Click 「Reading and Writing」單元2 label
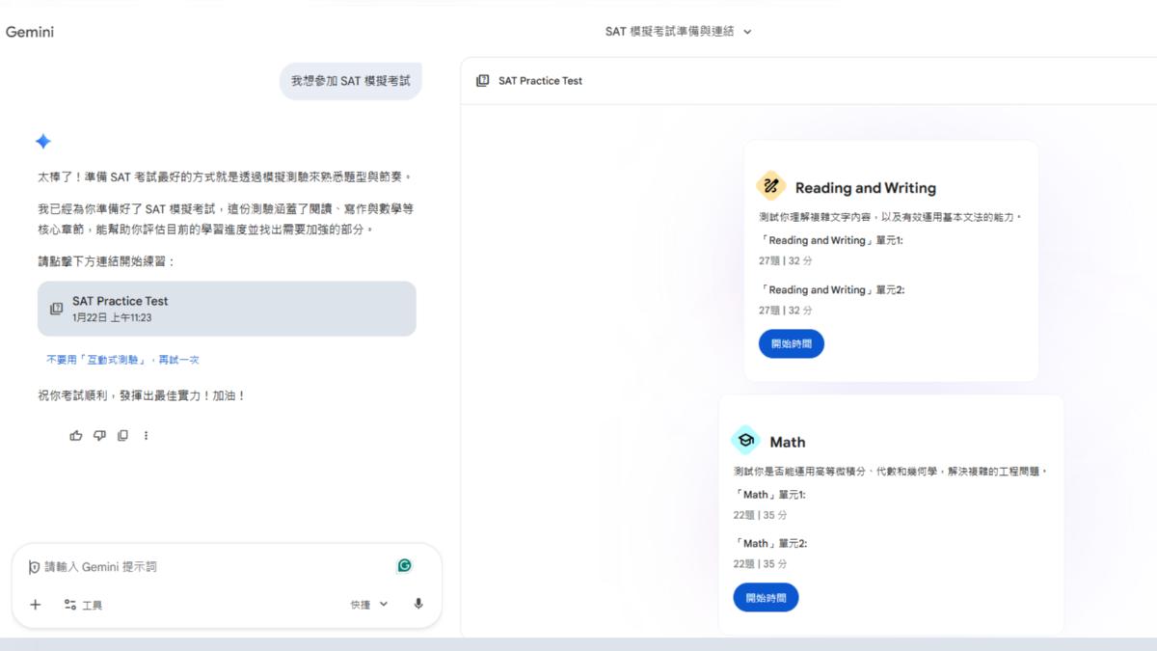The image size is (1157, 651). coord(831,289)
